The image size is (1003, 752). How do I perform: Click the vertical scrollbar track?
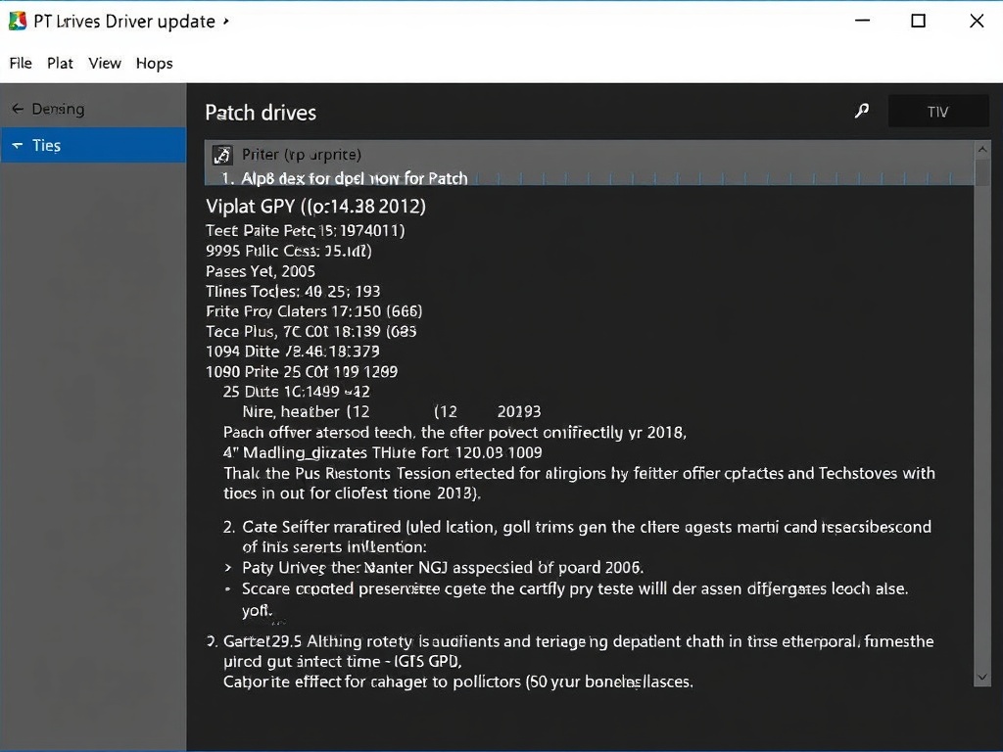coord(982,411)
